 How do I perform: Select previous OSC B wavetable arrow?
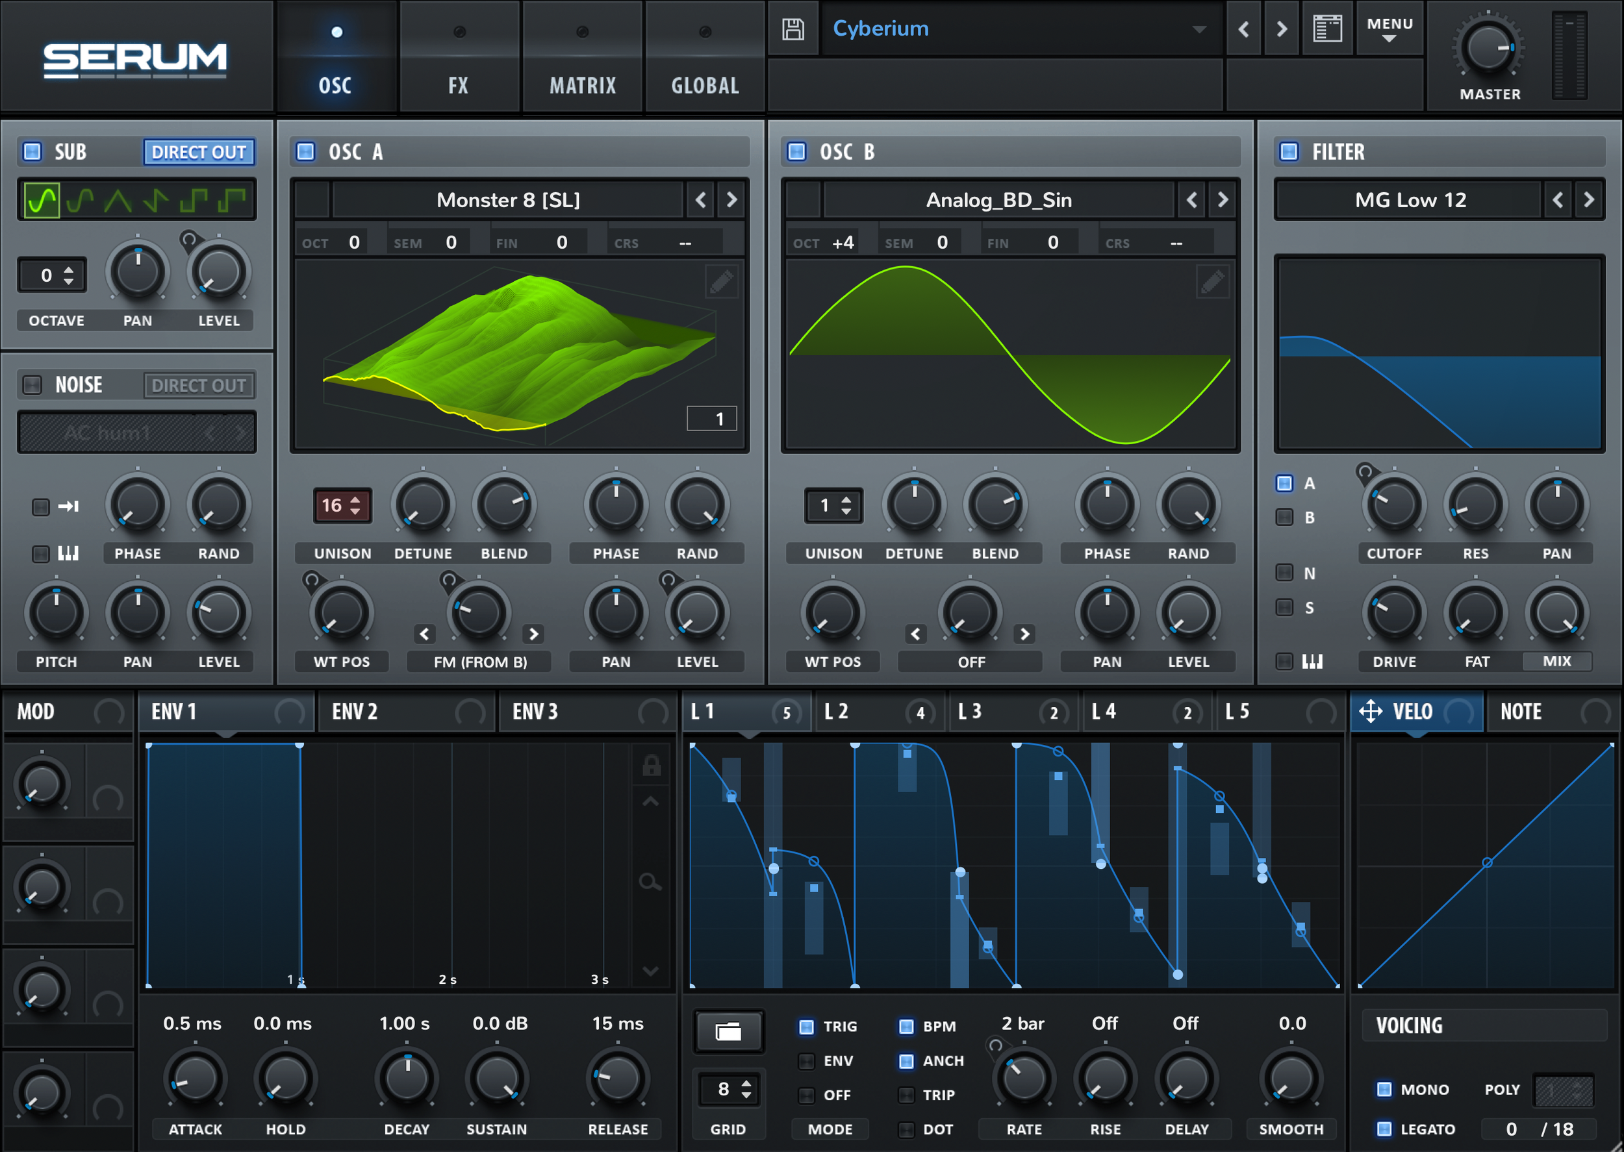pyautogui.click(x=1192, y=200)
